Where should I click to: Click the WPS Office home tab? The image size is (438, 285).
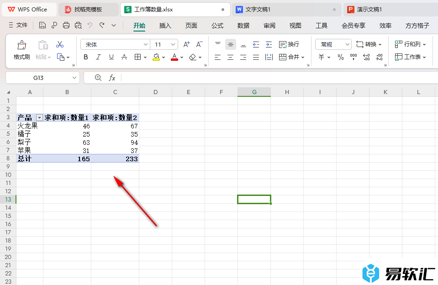[x=29, y=10]
